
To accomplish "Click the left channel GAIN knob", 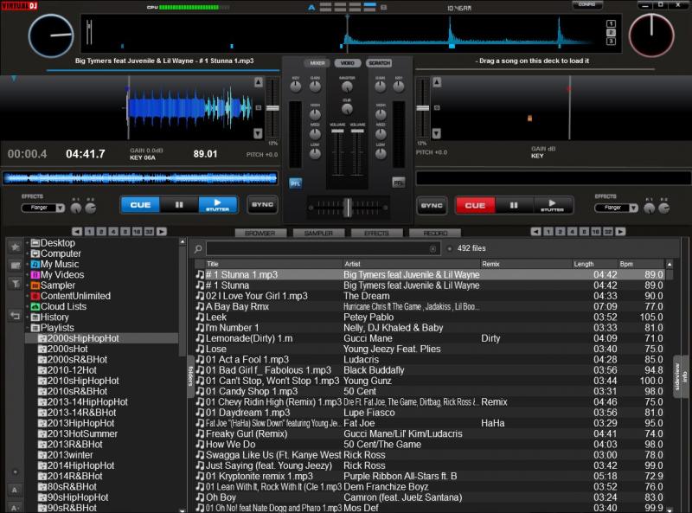I will (315, 87).
